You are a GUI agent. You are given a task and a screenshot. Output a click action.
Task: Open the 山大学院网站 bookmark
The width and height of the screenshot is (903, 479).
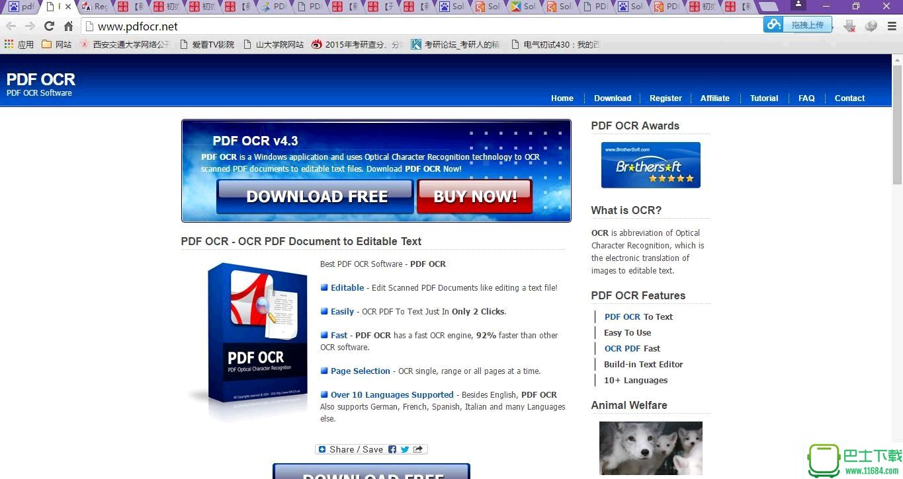tap(274, 45)
